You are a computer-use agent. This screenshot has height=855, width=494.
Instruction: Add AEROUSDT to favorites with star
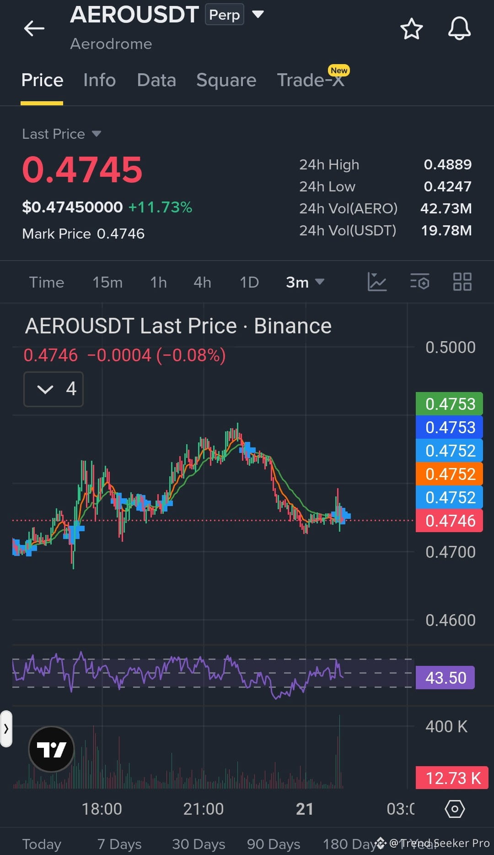point(411,28)
